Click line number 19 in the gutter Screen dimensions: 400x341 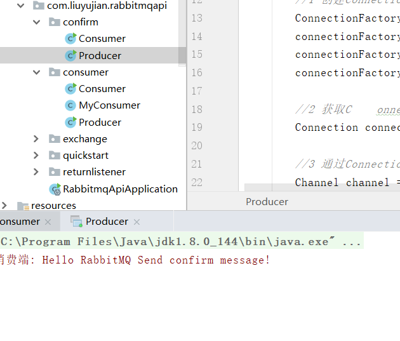(197, 127)
